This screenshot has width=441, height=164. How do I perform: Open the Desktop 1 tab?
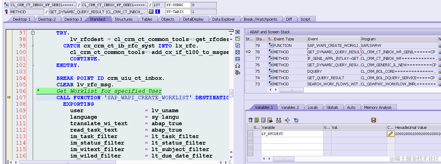point(22,19)
